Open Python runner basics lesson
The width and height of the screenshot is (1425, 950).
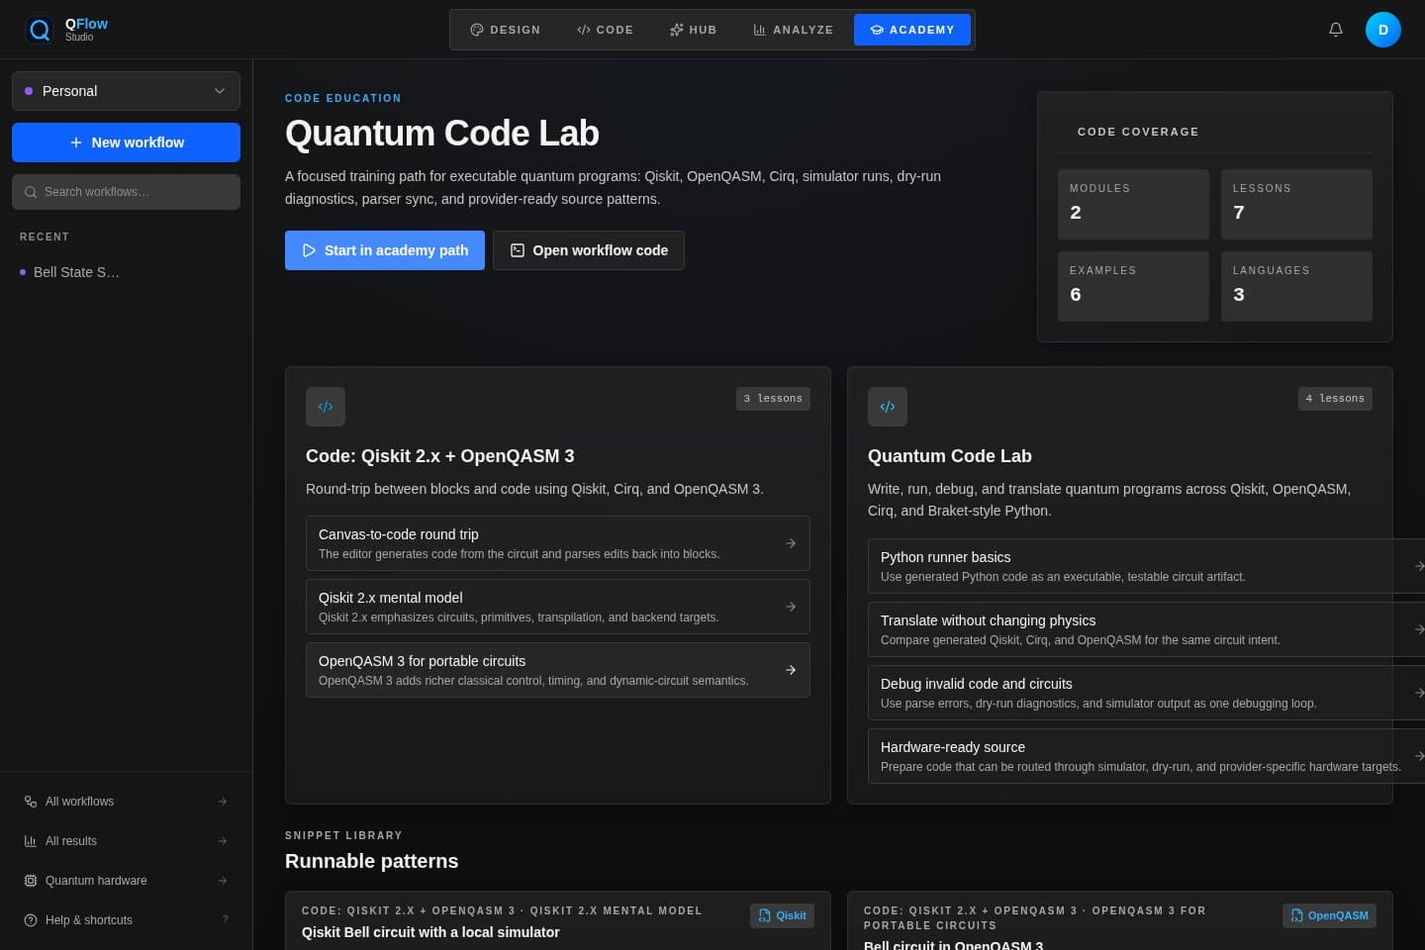tap(1146, 566)
